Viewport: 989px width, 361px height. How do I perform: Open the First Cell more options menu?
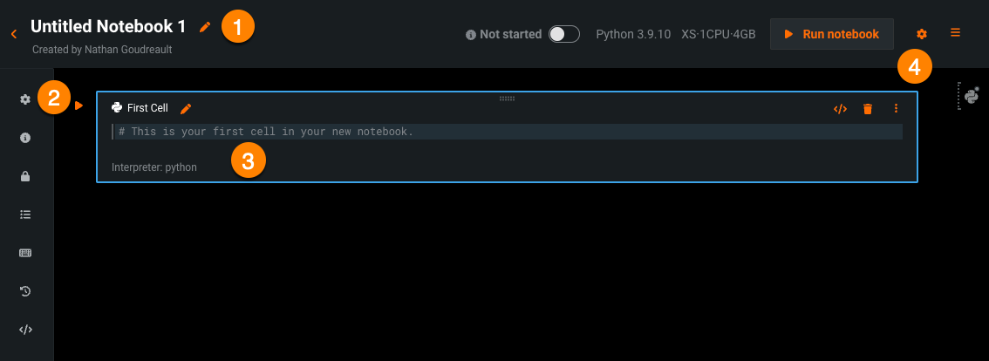click(896, 109)
